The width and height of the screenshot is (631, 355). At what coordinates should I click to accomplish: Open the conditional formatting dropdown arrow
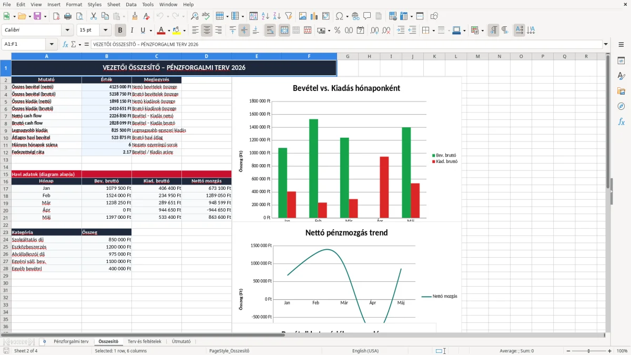[482, 31]
